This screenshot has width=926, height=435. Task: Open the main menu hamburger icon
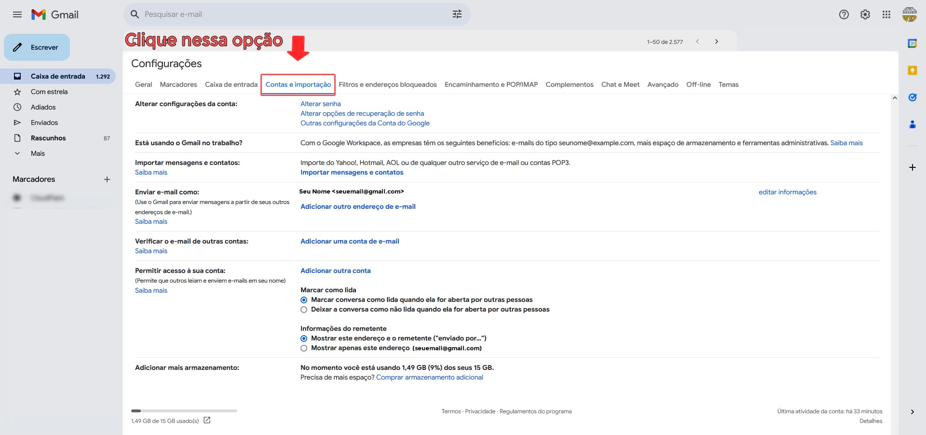point(17,14)
